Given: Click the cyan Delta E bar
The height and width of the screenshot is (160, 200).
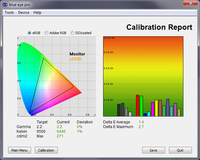Looking at the screenshot, I should click(x=149, y=114).
